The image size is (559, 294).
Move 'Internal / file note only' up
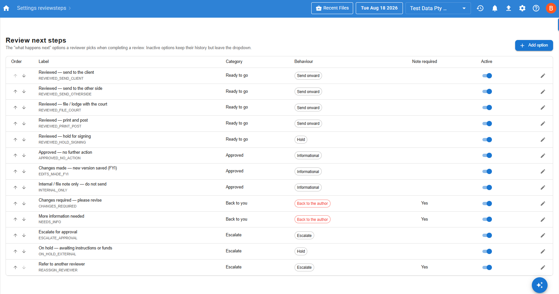click(15, 187)
